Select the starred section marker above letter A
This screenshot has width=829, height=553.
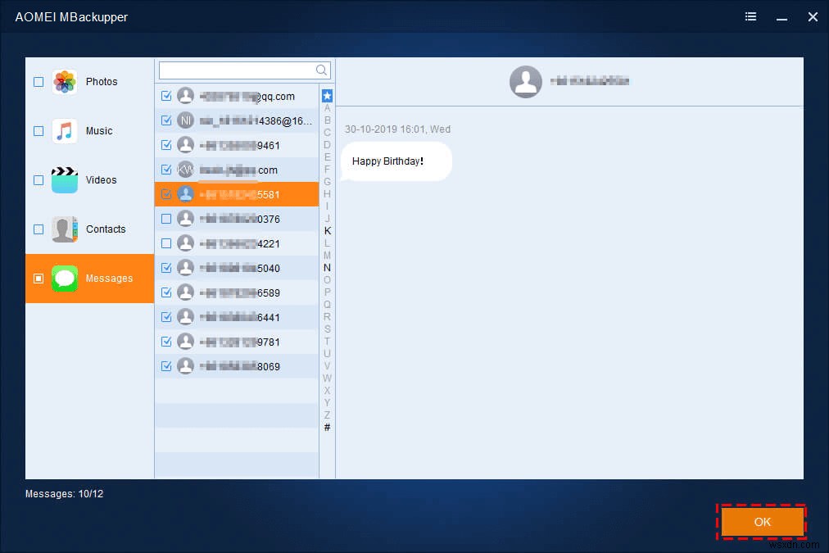327,94
